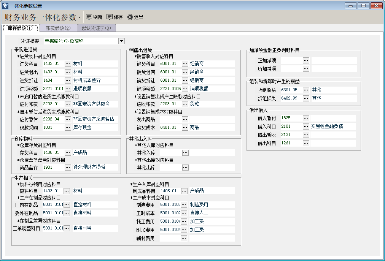Open account lookup for 发出商品
Viewport: 385px width, 261px height.
click(x=185, y=120)
